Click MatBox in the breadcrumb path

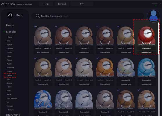click(x=45, y=16)
